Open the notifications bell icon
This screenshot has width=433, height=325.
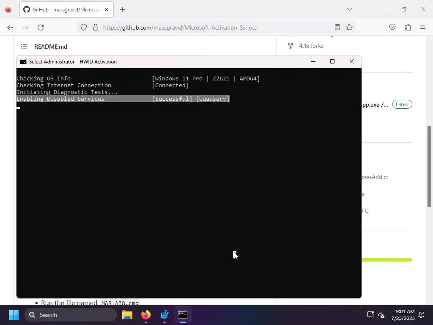tap(422, 315)
